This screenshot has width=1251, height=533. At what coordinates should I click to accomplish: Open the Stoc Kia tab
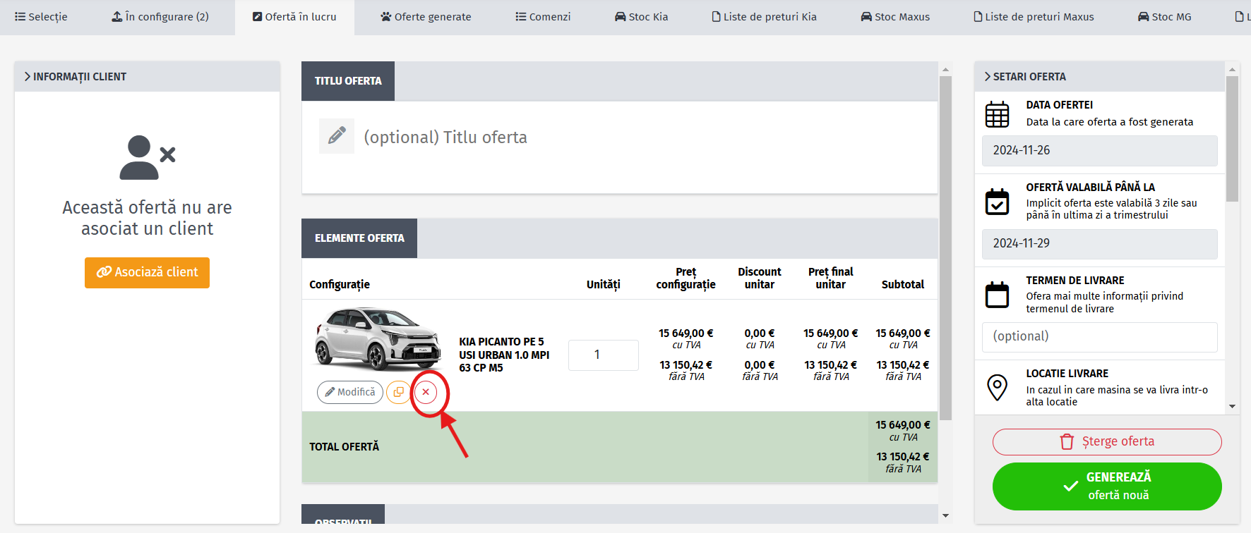tap(641, 17)
